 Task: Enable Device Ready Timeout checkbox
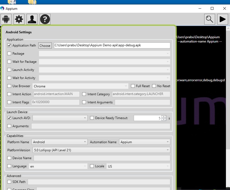pos(92,118)
